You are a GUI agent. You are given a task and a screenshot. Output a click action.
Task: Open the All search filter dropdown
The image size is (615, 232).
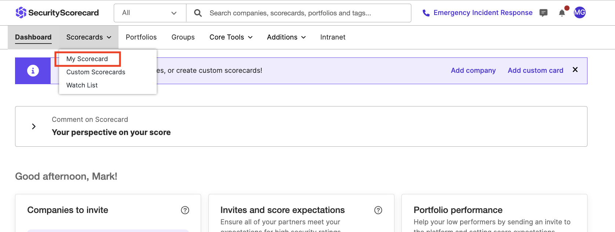pyautogui.click(x=150, y=13)
